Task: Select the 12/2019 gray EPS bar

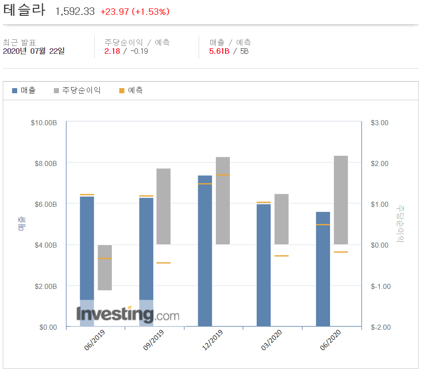Action: click(223, 201)
